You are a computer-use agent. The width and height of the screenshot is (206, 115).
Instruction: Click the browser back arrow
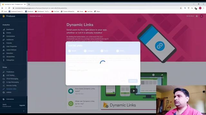[x=2, y=8]
